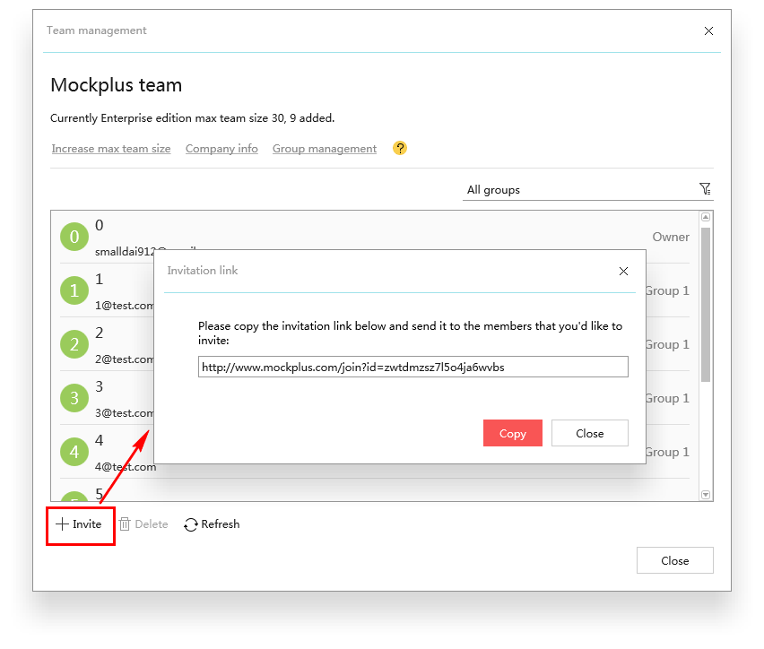Click the scroll up arrow of member list
This screenshot has width=764, height=649.
pos(706,217)
